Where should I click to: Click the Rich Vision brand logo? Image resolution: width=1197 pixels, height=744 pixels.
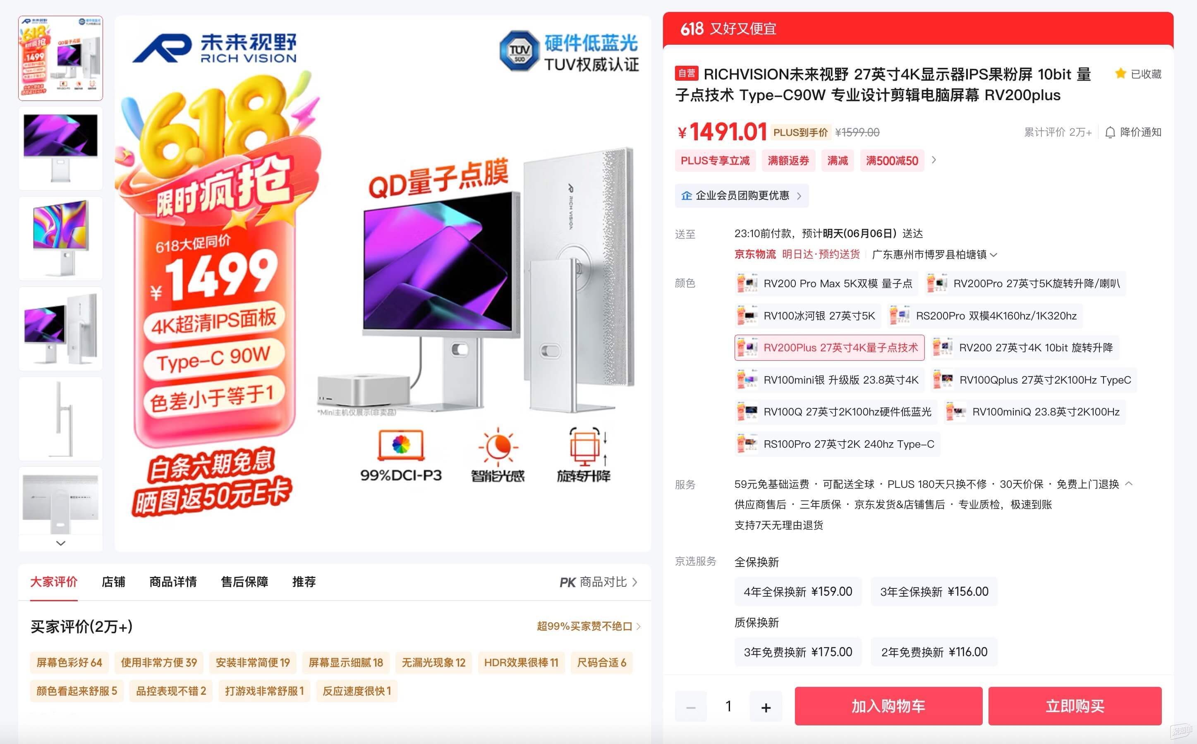click(214, 48)
